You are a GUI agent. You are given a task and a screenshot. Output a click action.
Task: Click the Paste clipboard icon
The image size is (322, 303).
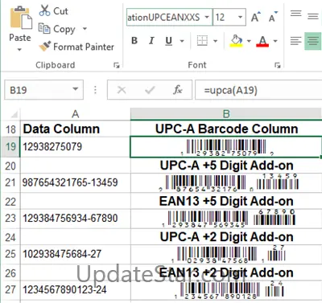click(21, 18)
